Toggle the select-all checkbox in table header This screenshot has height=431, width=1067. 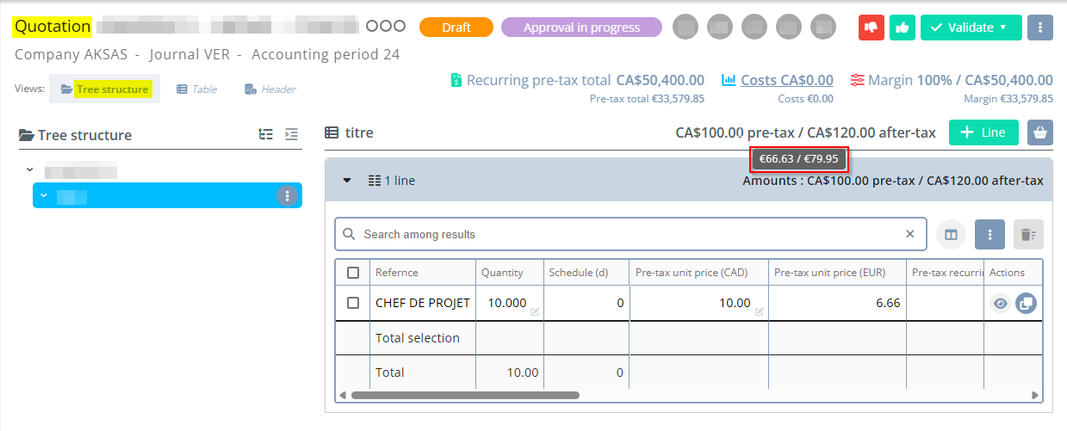[353, 273]
